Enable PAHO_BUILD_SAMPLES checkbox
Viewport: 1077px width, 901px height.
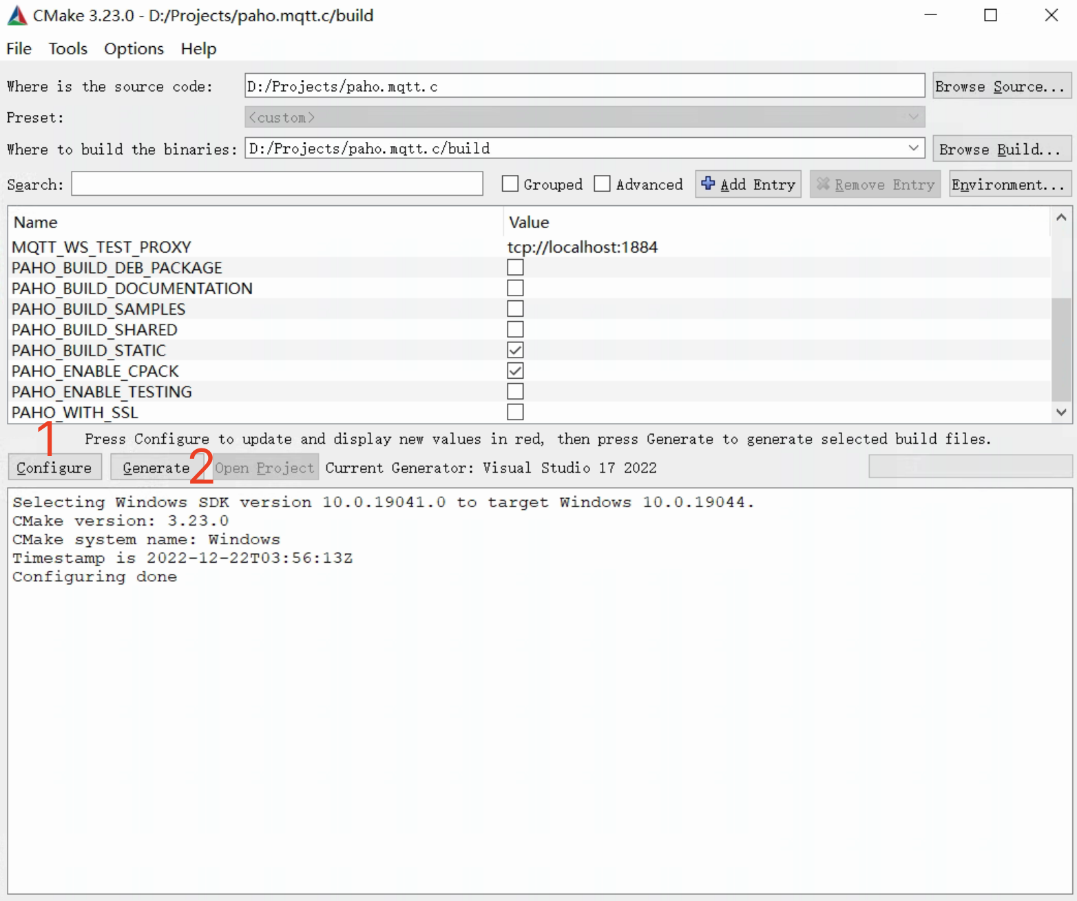click(515, 309)
